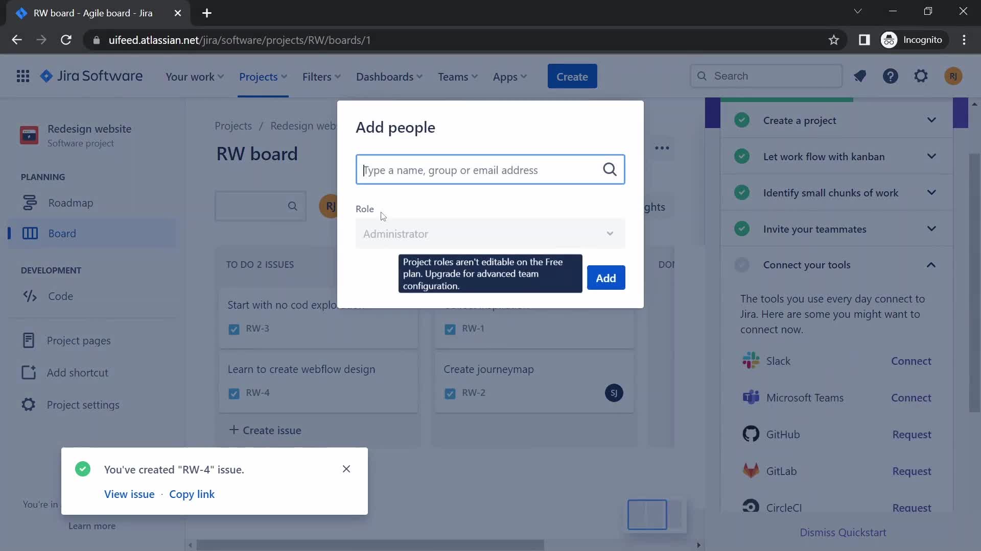Toggle the RW-1 issue checkbox

coord(450,329)
